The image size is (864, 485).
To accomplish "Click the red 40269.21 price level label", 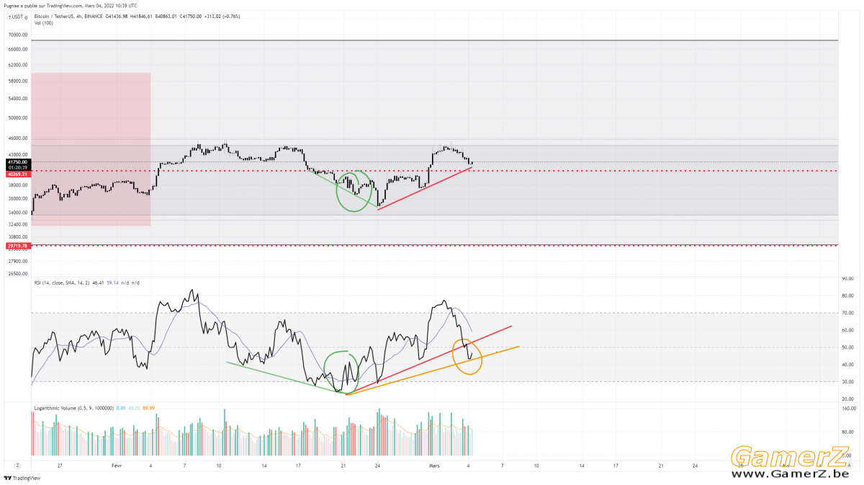I will click(17, 174).
